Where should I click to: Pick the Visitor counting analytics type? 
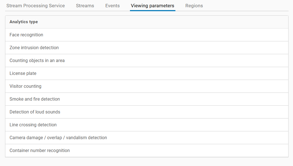click(x=26, y=86)
